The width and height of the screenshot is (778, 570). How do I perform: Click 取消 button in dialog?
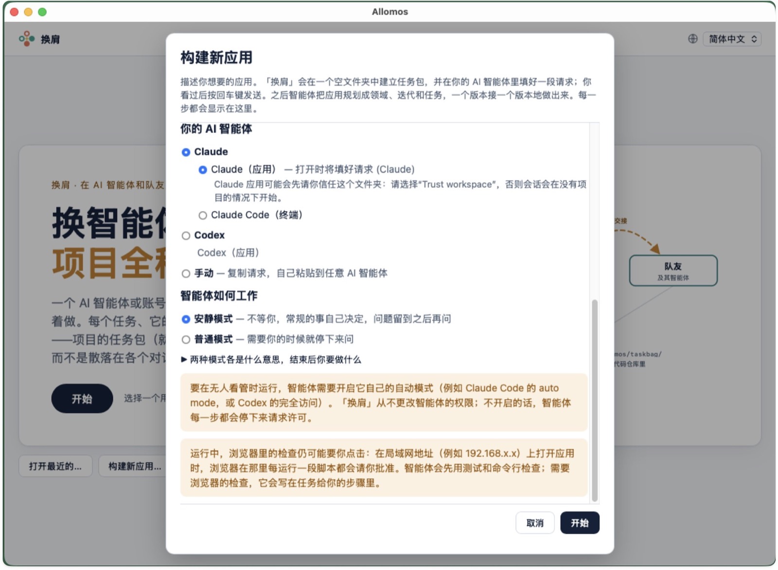[x=534, y=523]
